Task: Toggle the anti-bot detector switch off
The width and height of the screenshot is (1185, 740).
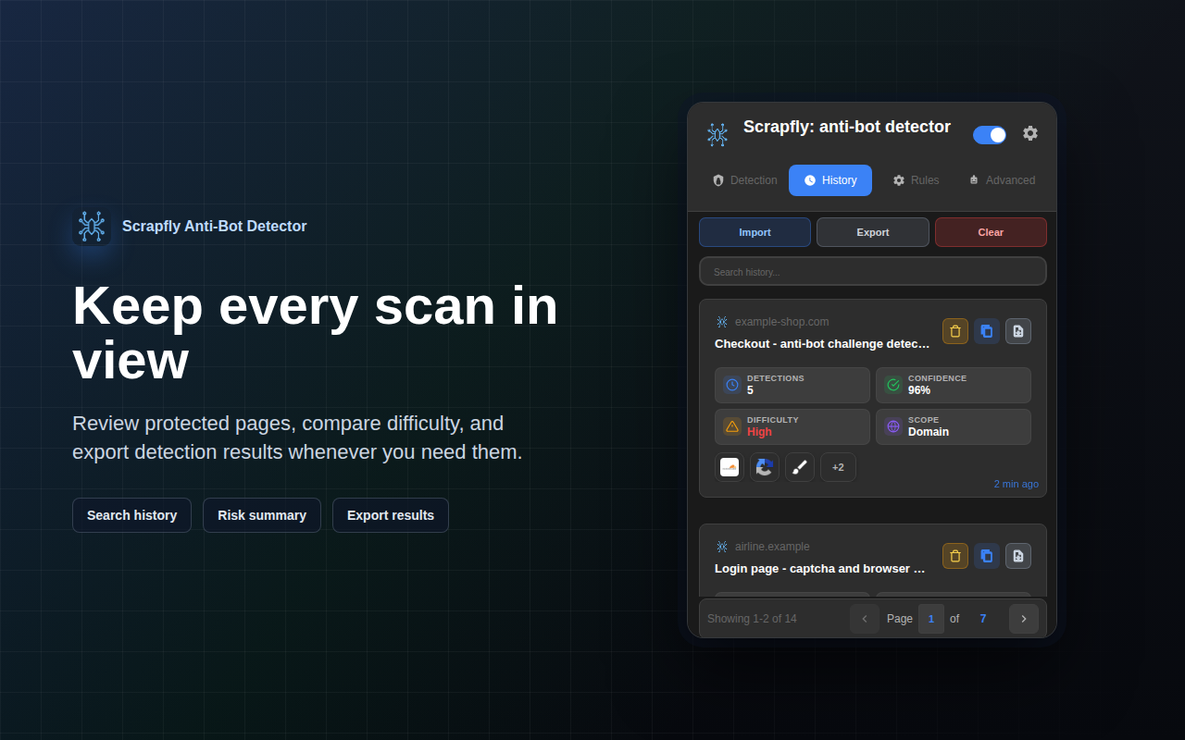Action: [990, 135]
